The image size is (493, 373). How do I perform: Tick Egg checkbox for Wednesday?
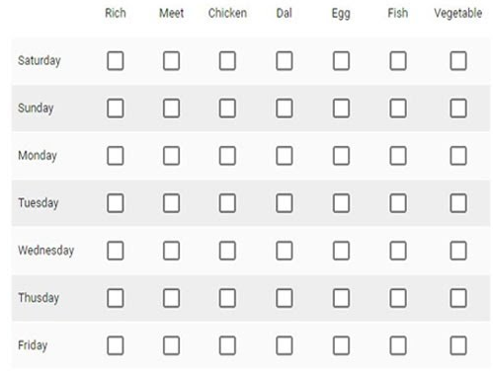[x=341, y=251]
